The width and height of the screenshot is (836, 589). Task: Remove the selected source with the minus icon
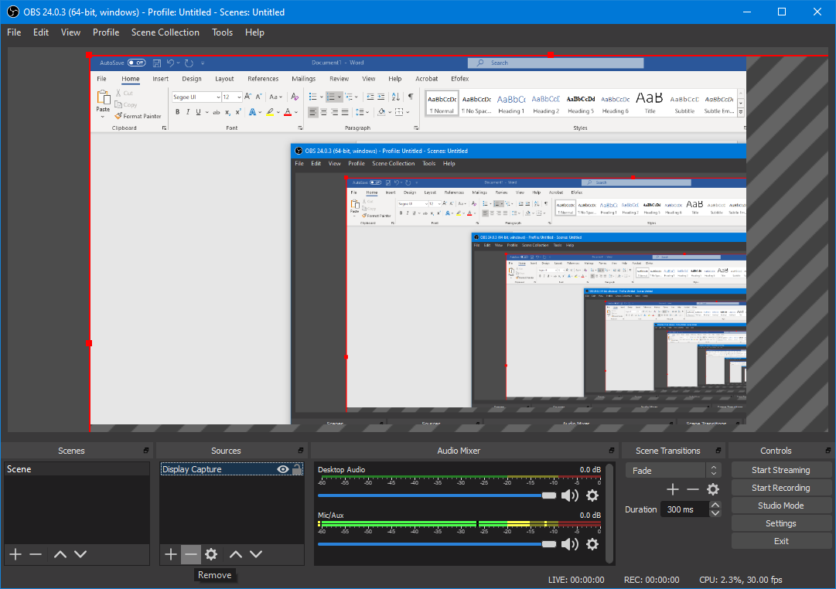click(x=191, y=554)
